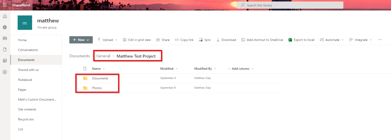The height and width of the screenshot is (140, 391).
Task: Click the Private group label
Action: pos(47,28)
